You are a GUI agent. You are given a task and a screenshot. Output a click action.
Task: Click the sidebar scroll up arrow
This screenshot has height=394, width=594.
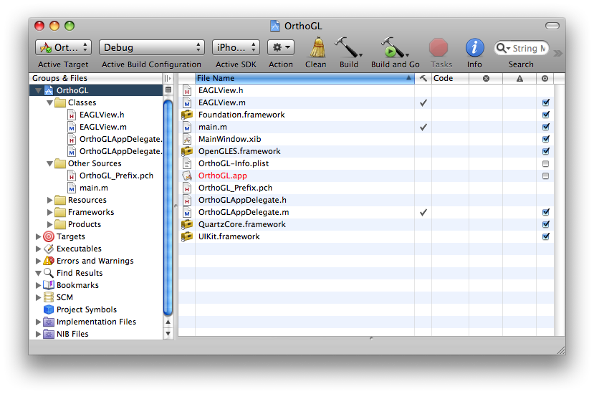168,322
